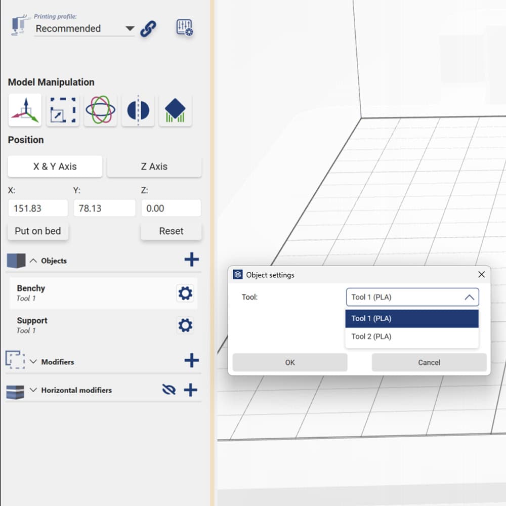
Task: Click the X position input field
Action: click(38, 208)
